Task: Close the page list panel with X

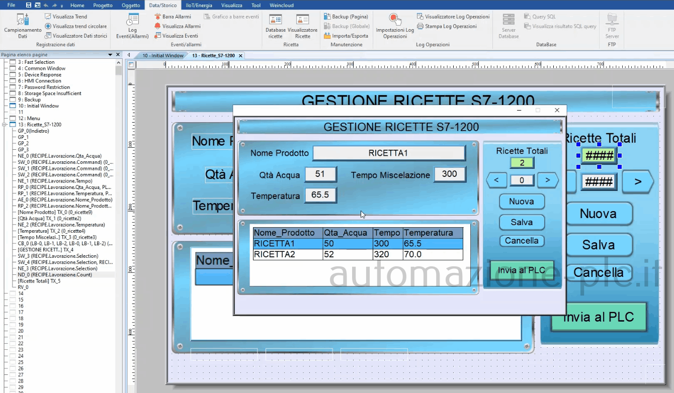Action: 118,54
